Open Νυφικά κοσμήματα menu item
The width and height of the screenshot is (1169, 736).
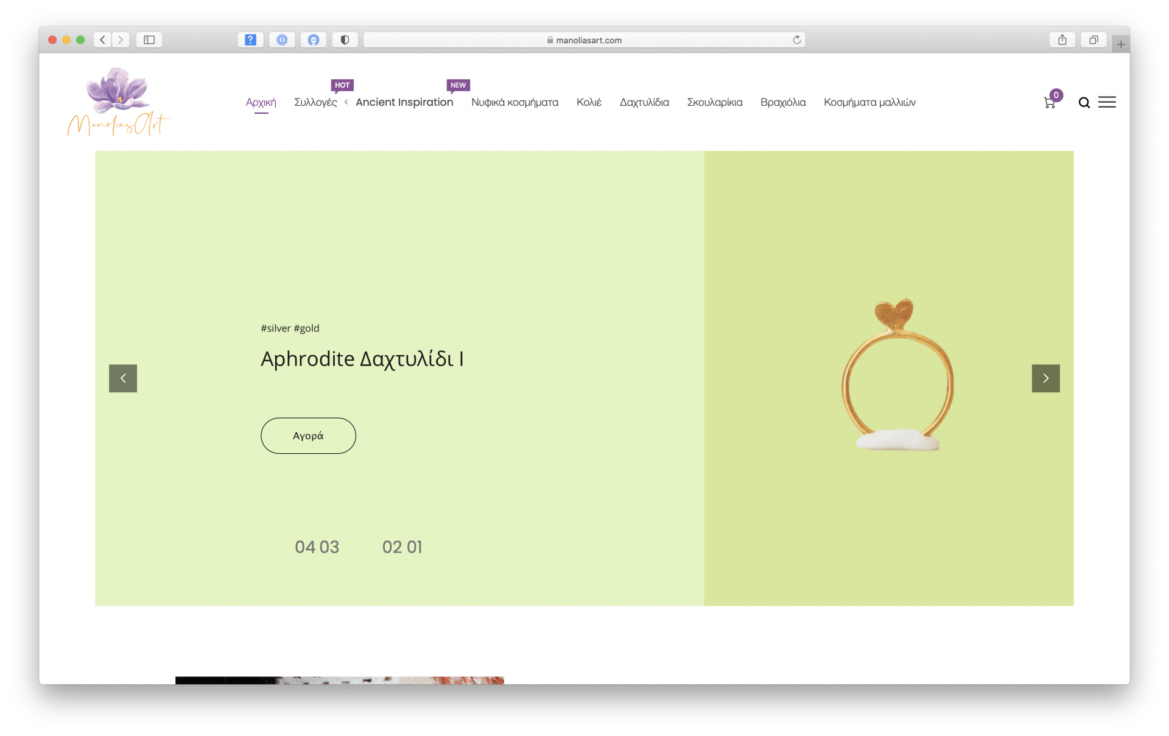coord(514,102)
